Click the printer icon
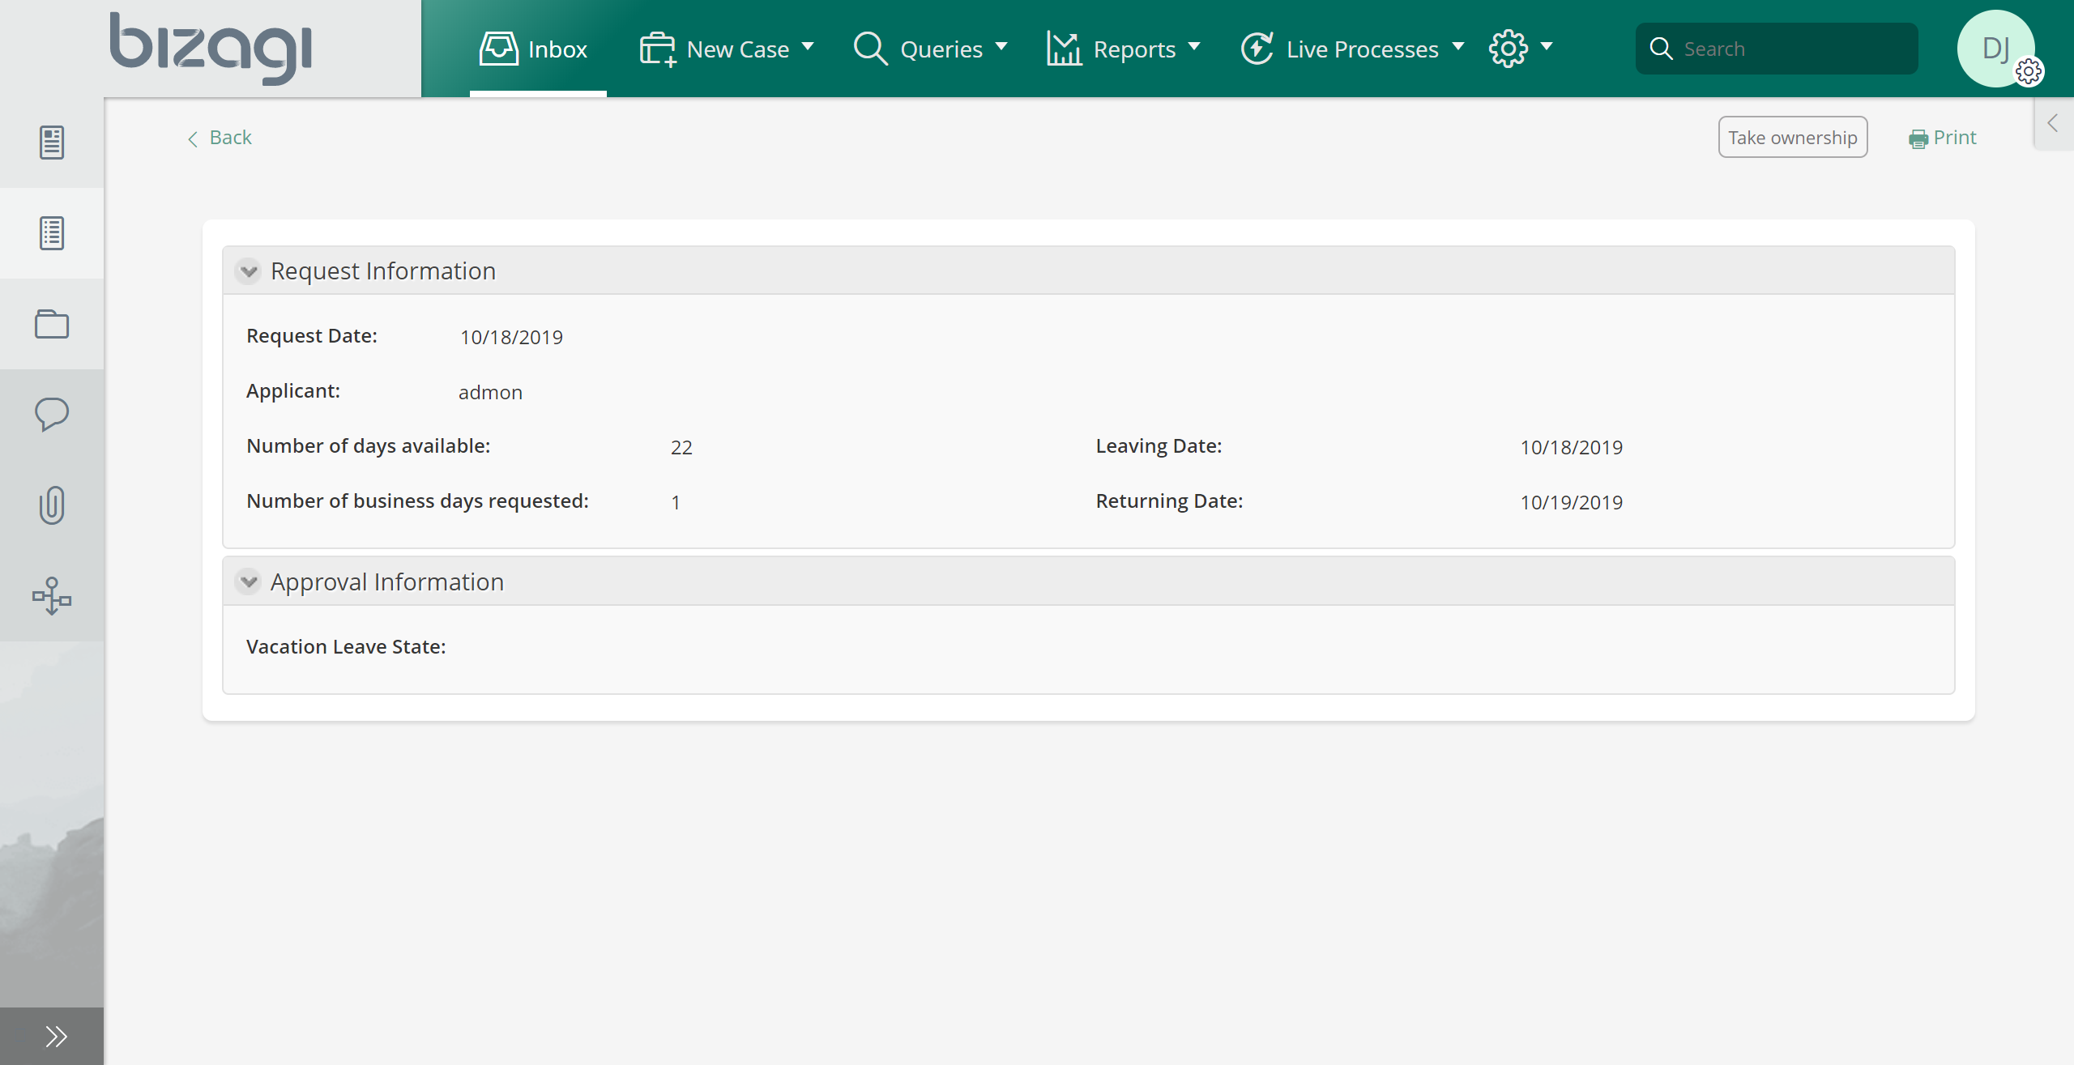Screen dimensions: 2074x1065 coord(1918,139)
